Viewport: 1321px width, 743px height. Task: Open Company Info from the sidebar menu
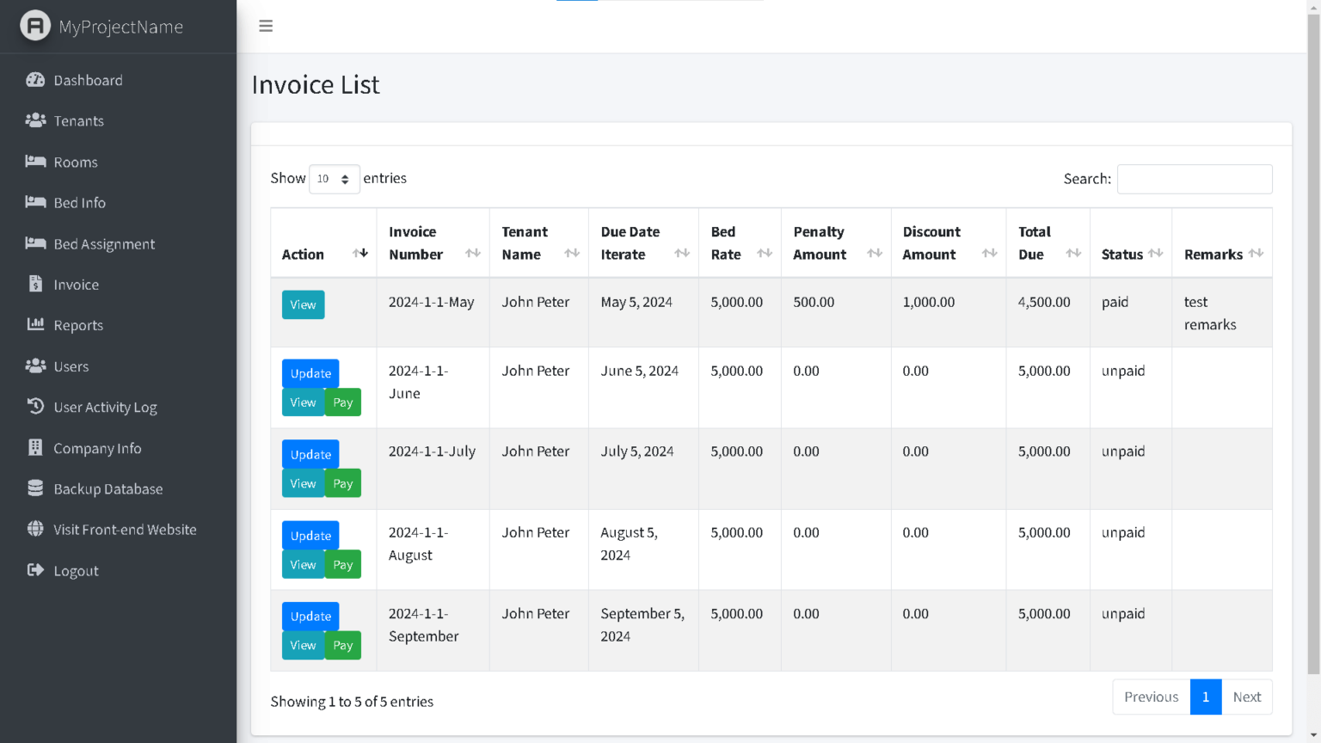(35, 447)
